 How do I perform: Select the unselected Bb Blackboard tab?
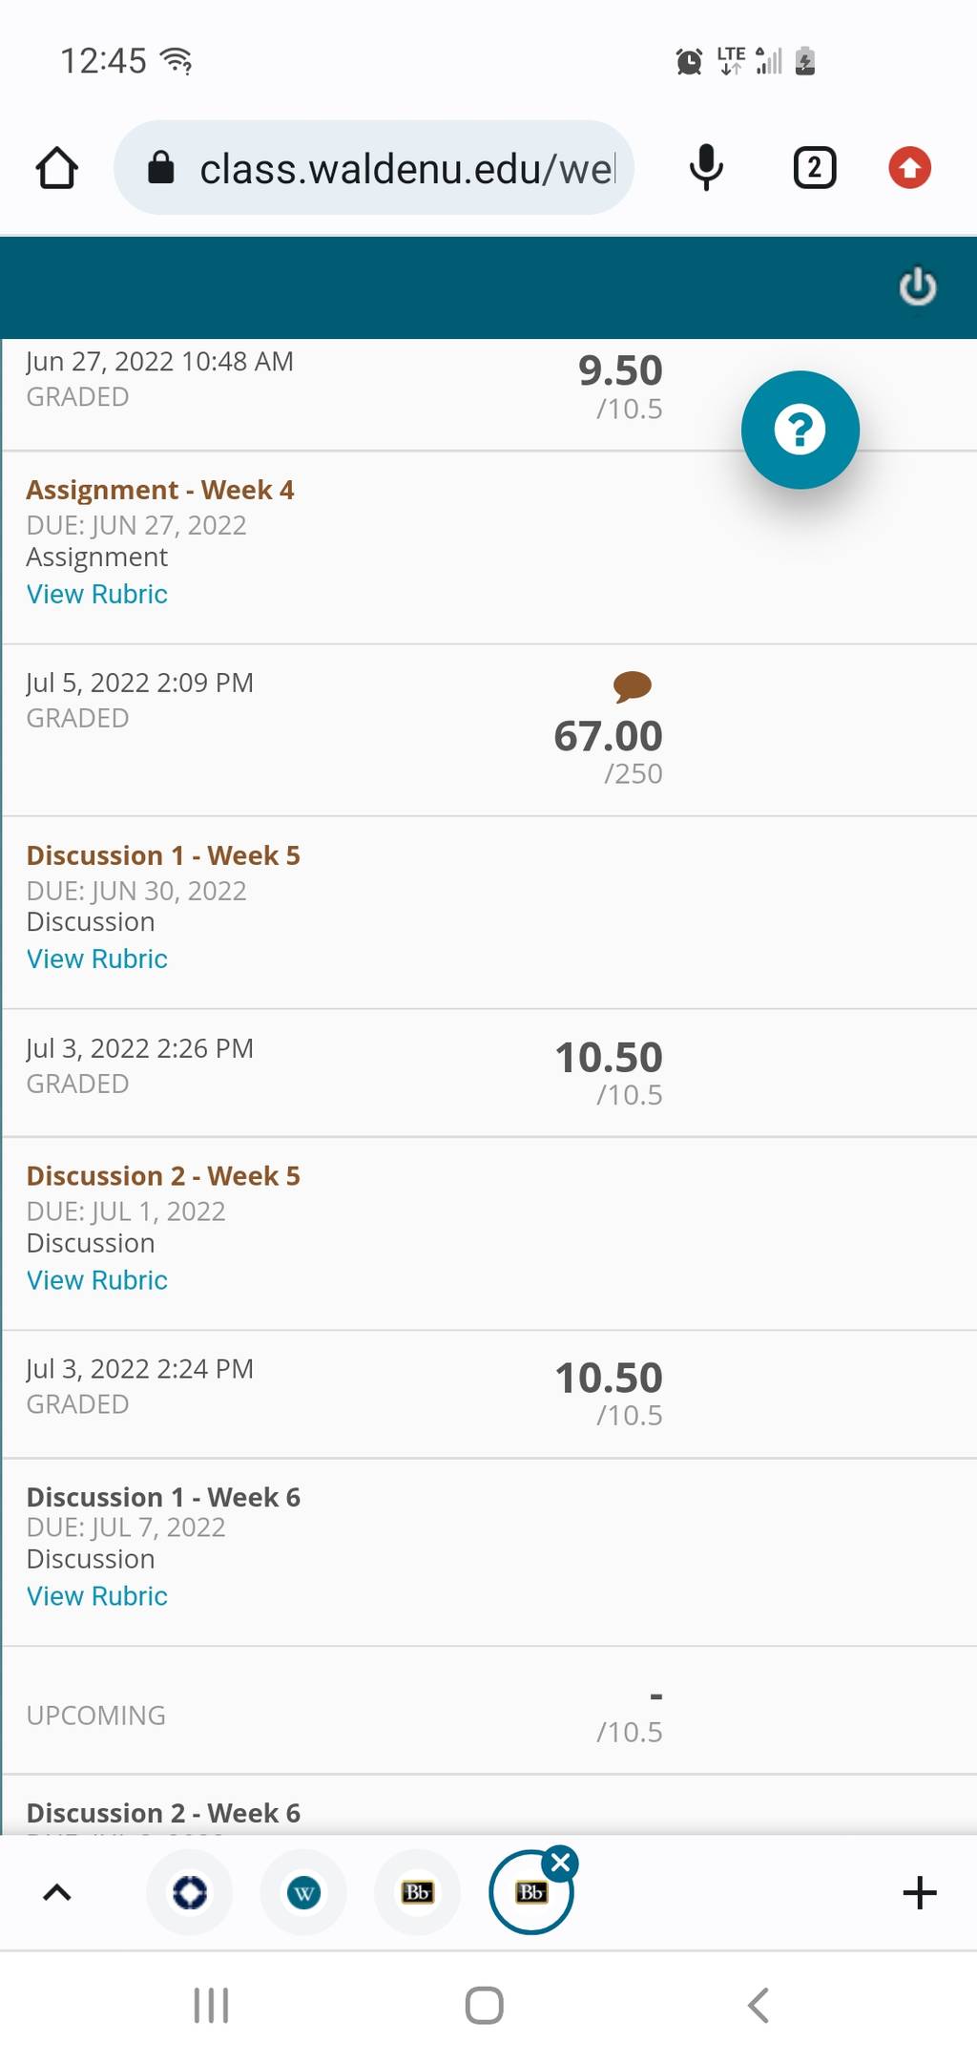coord(418,1892)
